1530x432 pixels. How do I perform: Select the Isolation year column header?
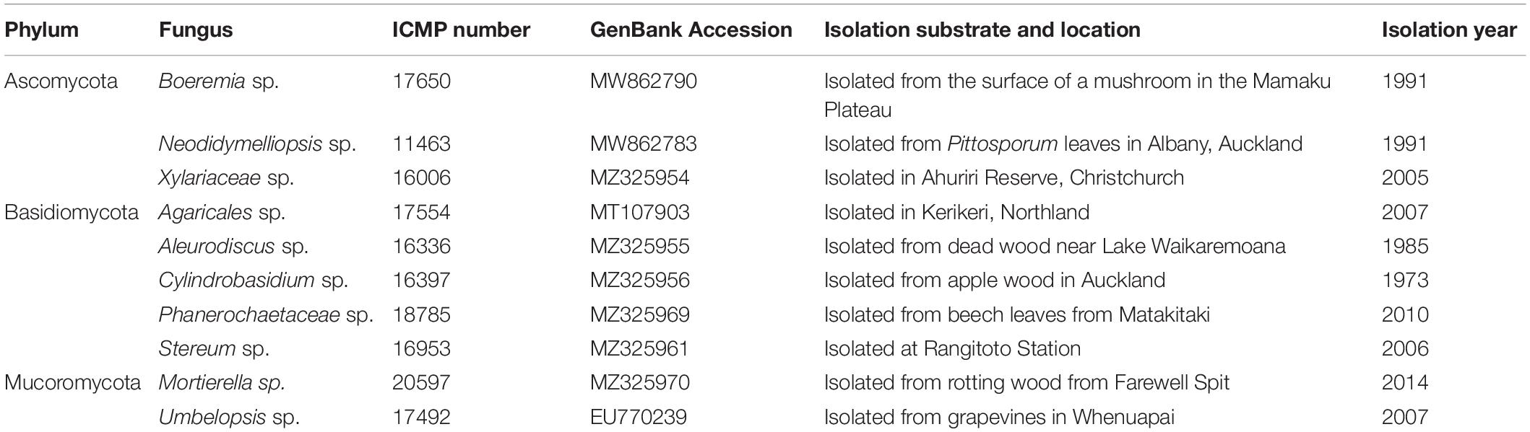[x=1449, y=30]
